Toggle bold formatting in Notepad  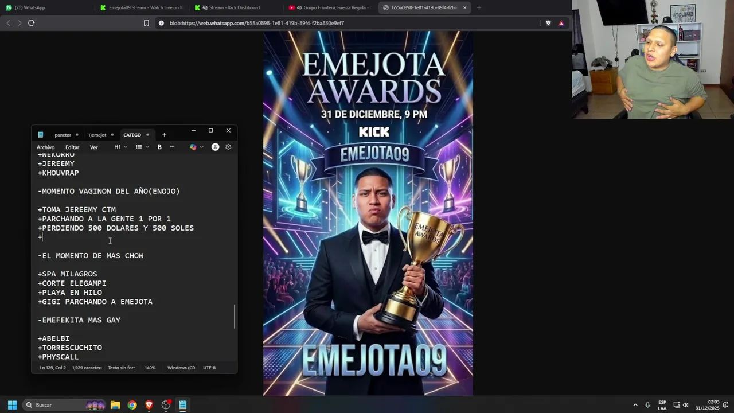pos(159,147)
